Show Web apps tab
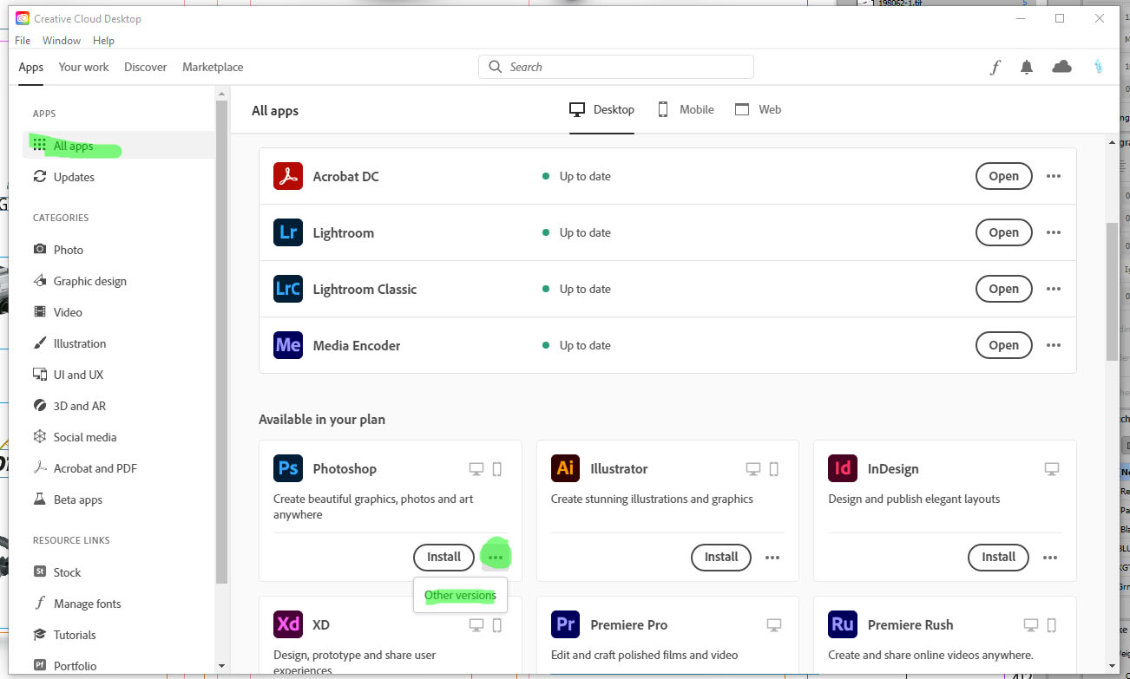Image resolution: width=1130 pixels, height=679 pixels. 758,110
